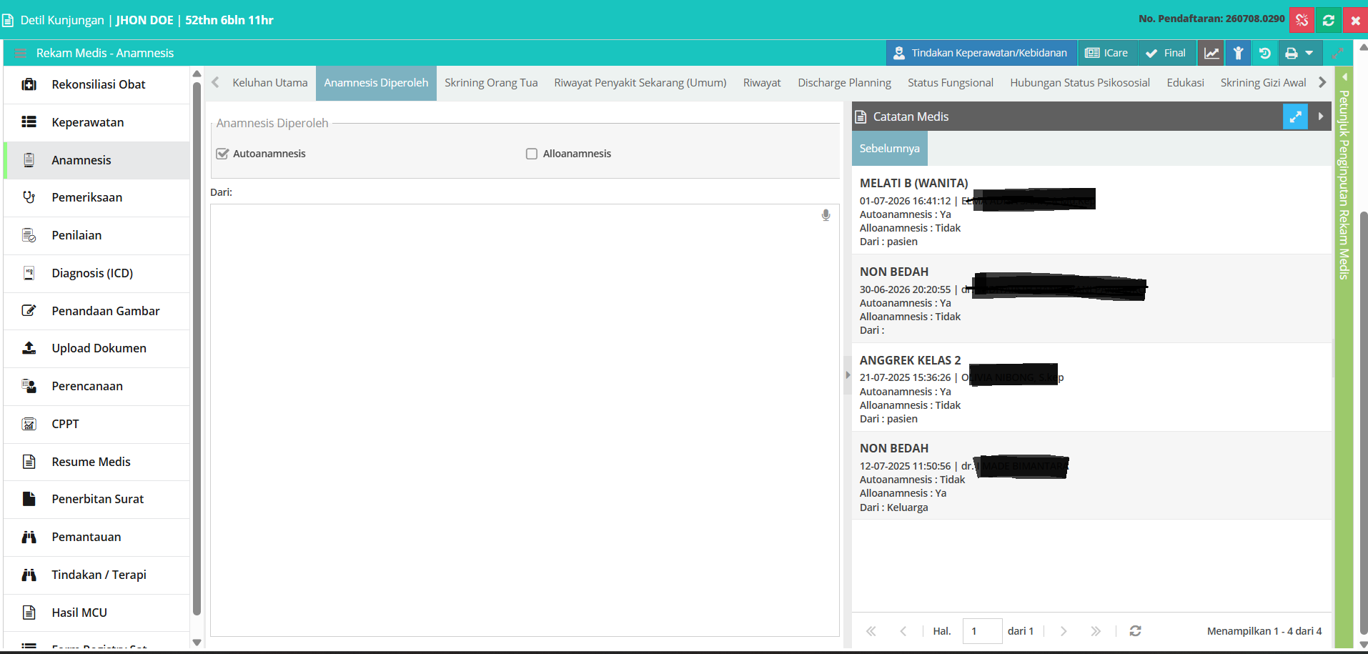Expand Catatan Medis panel with arrows icon

pyautogui.click(x=1295, y=117)
